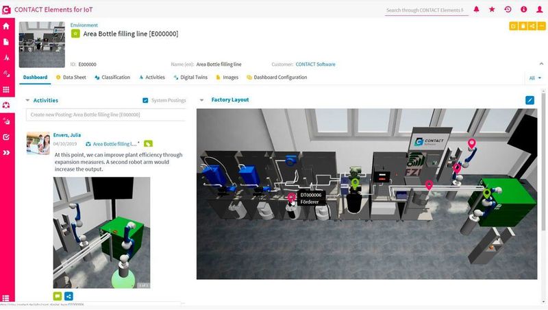Screen dimensions: 548x310
Task: Collapse the Activities section
Action: coord(27,100)
